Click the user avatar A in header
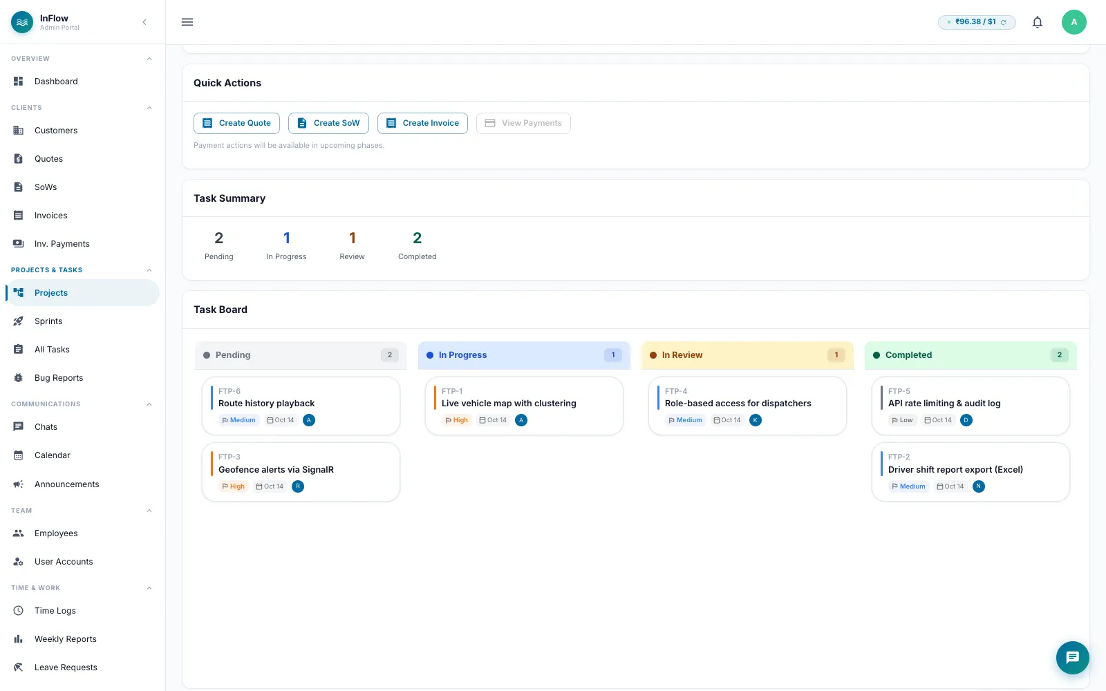The image size is (1106, 691). tap(1074, 22)
